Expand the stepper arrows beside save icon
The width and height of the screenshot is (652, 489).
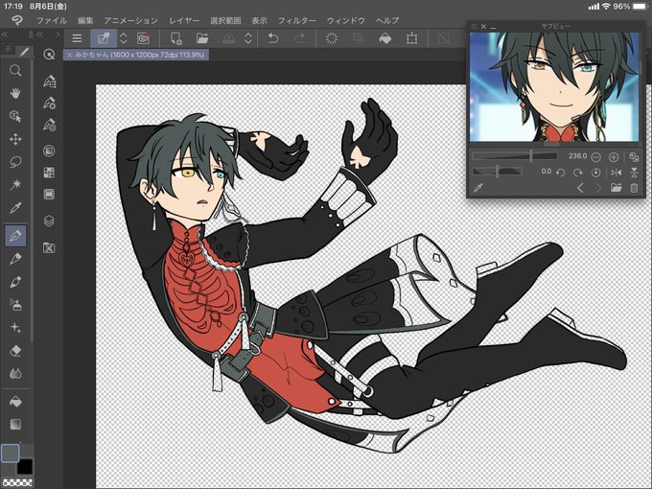coord(248,38)
